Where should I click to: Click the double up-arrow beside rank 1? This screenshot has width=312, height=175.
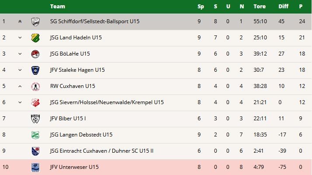[20, 21]
